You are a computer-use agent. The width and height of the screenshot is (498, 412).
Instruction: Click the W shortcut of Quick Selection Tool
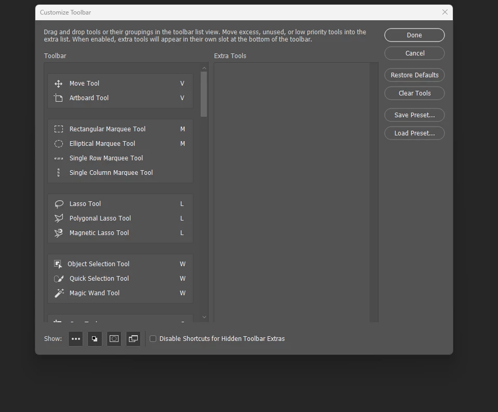click(182, 279)
